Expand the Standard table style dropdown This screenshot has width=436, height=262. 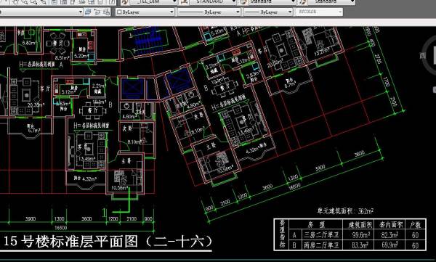pos(293,2)
